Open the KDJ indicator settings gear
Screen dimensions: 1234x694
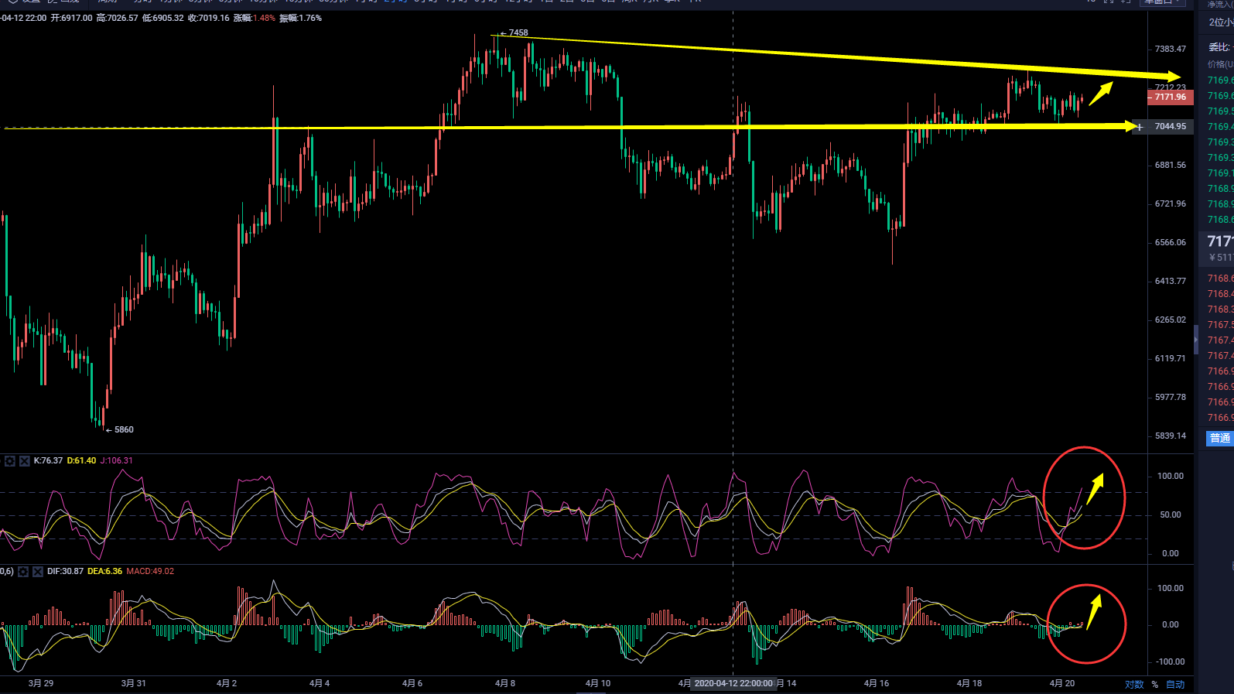click(x=10, y=461)
